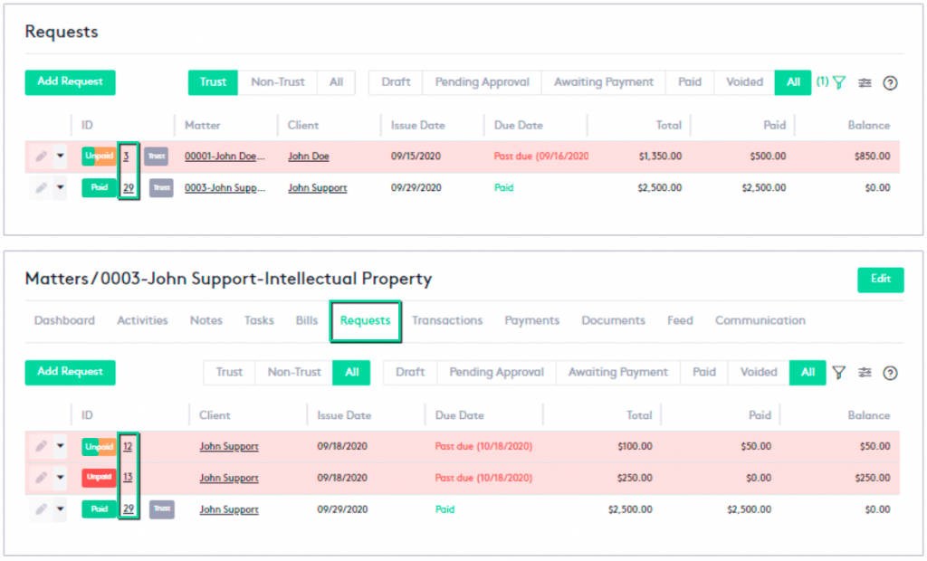Click the filter funnel icon in the matter Requests tab
The height and width of the screenshot is (561, 927).
(x=839, y=373)
